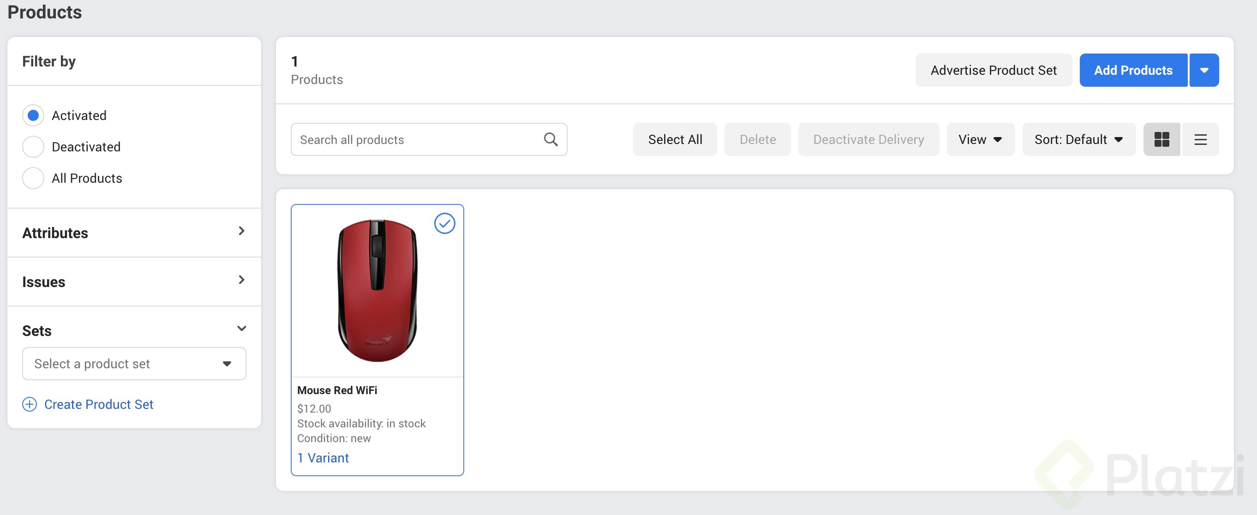Click the plus icon beside Create Product Set
The image size is (1257, 515).
pyautogui.click(x=30, y=404)
